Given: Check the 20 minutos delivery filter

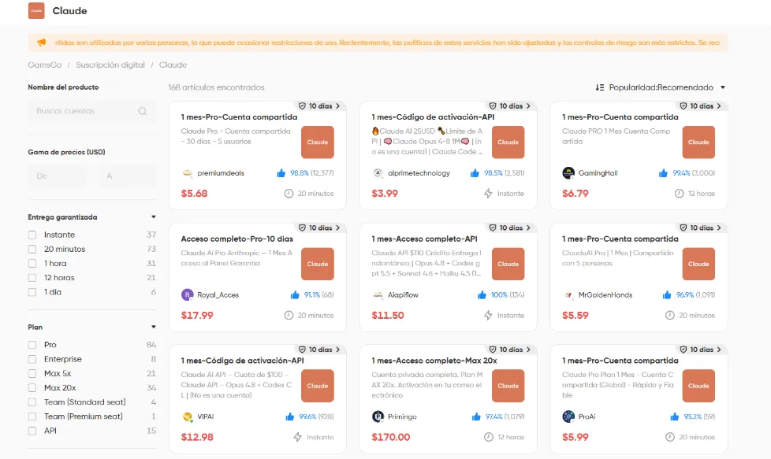Looking at the screenshot, I should pyautogui.click(x=32, y=249).
